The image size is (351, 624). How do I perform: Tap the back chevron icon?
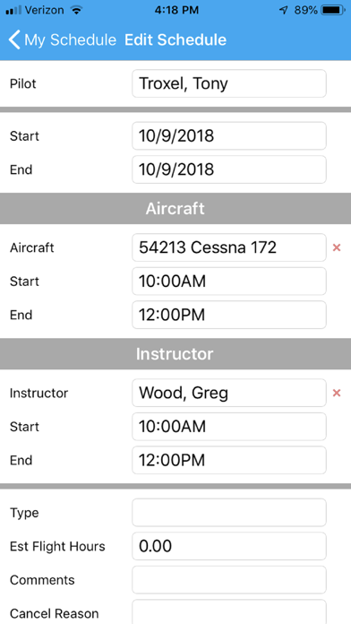tap(14, 39)
